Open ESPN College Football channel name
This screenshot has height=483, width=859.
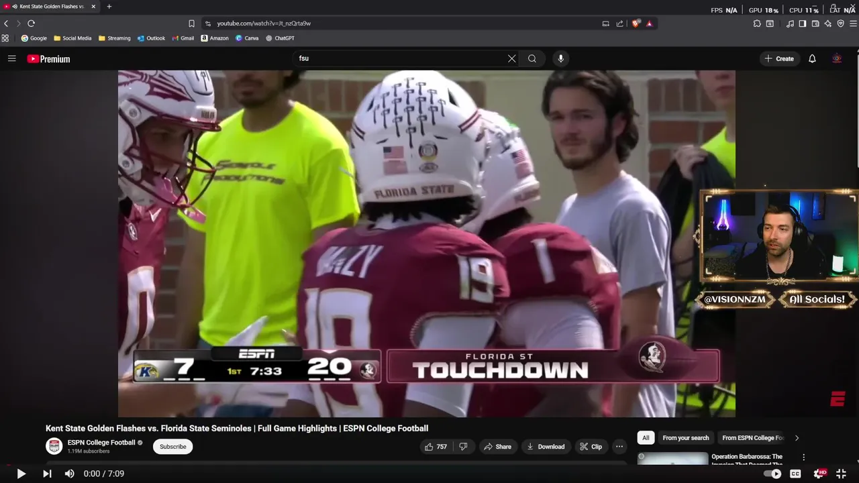click(x=101, y=443)
